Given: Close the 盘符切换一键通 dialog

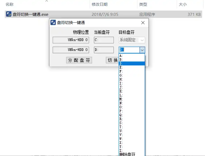Looking at the screenshot, I should click(x=143, y=23).
